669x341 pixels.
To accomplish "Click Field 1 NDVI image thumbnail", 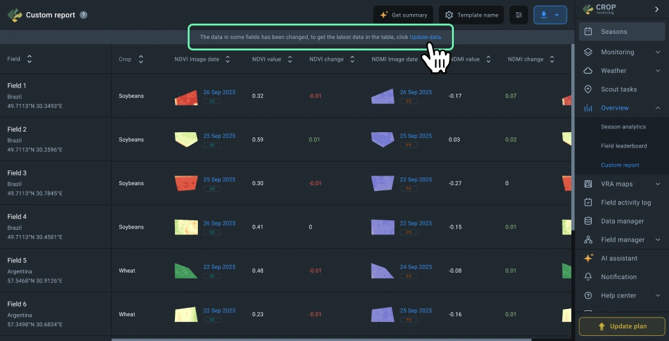I will click(186, 97).
